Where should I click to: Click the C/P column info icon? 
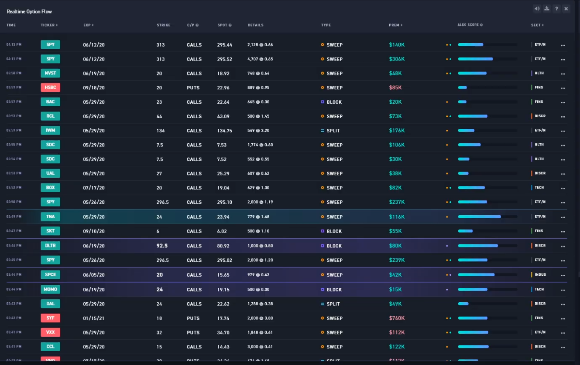197,25
